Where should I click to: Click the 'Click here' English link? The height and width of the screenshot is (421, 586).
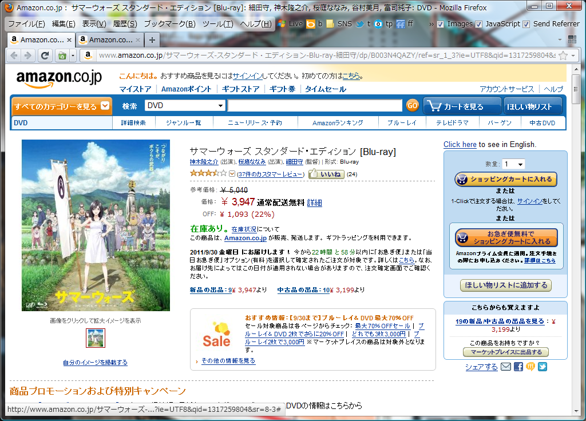(460, 145)
